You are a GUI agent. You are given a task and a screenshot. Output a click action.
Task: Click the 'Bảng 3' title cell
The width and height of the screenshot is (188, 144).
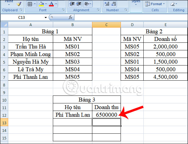tap(87, 100)
